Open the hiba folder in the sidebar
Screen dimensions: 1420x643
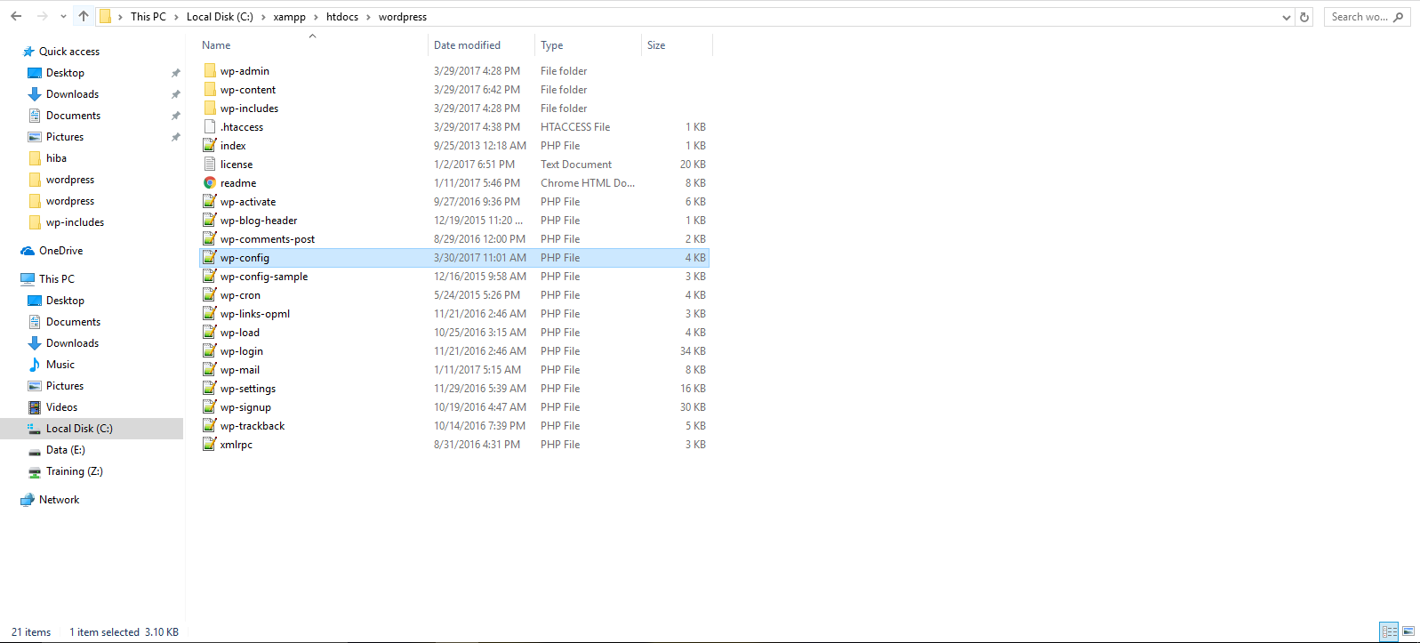[x=56, y=158]
